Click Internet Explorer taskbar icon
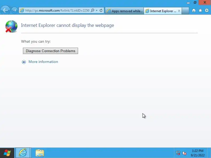The height and width of the screenshot is (158, 211). [x=23, y=153]
